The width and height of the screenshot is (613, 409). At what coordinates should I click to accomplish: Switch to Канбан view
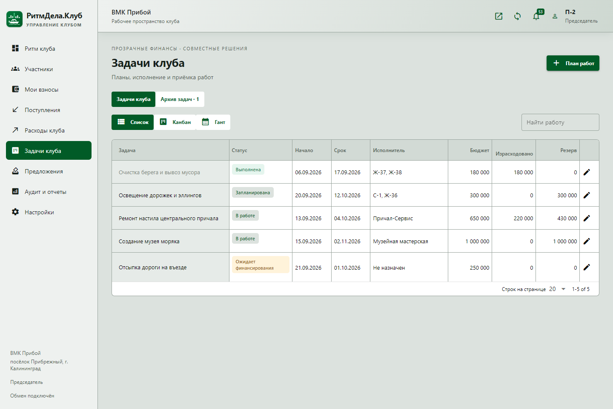click(175, 122)
